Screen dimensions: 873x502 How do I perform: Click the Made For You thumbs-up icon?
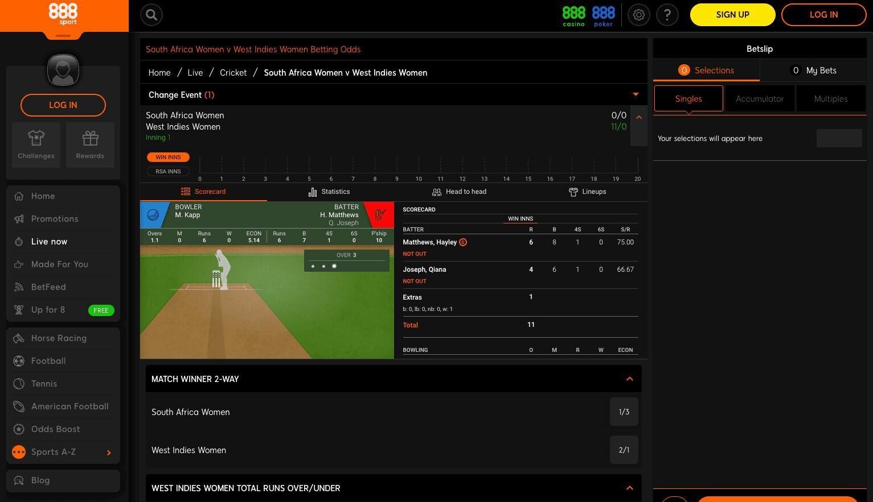[19, 264]
